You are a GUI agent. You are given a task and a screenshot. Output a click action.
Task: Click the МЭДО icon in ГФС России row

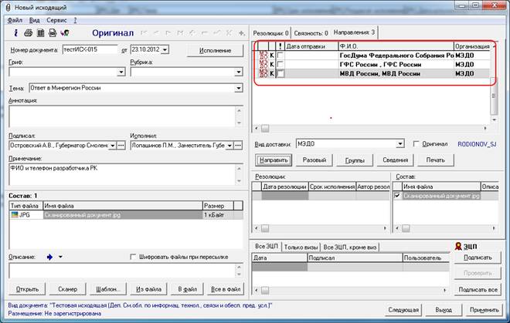[262, 65]
